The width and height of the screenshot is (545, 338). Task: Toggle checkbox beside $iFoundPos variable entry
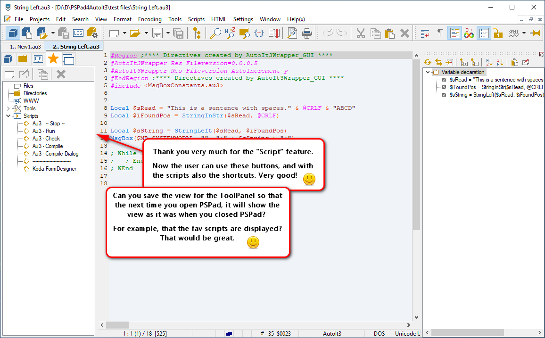[x=444, y=87]
